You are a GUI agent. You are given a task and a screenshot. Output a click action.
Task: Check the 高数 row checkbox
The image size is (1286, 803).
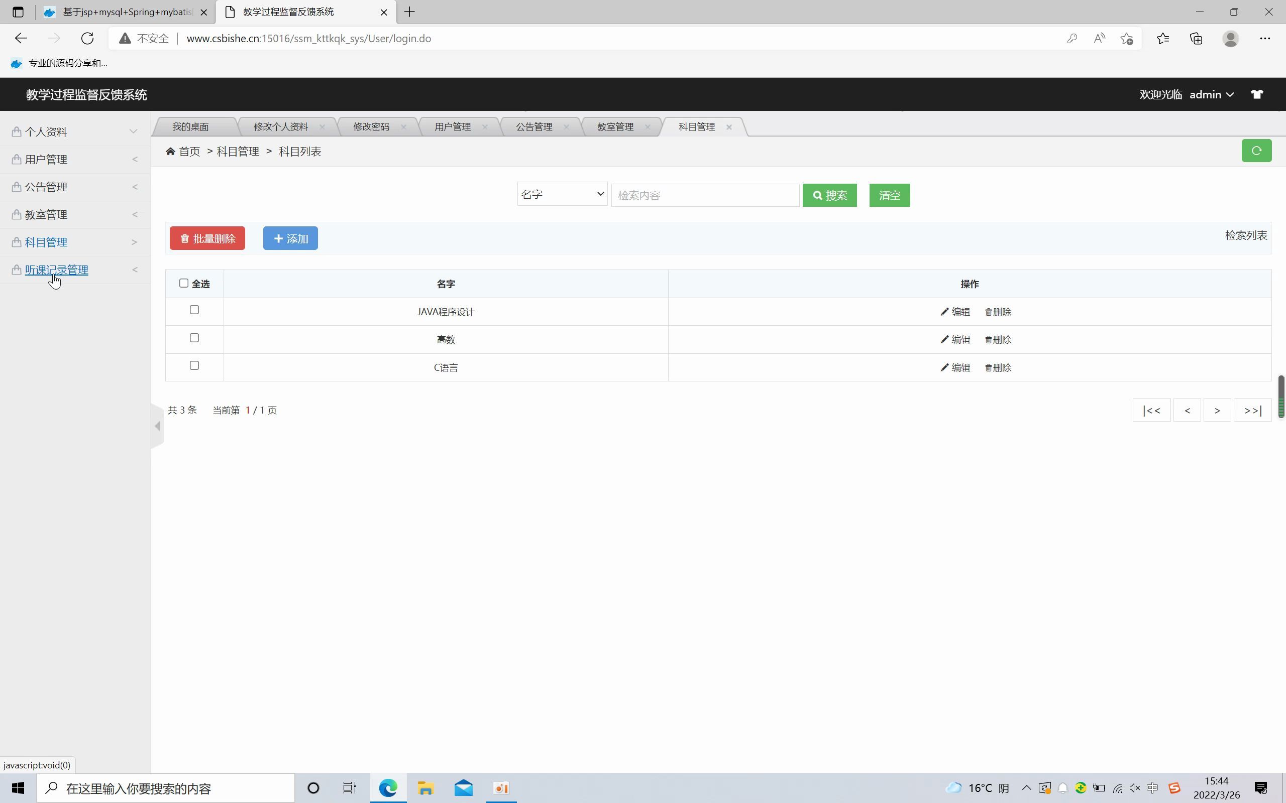194,338
